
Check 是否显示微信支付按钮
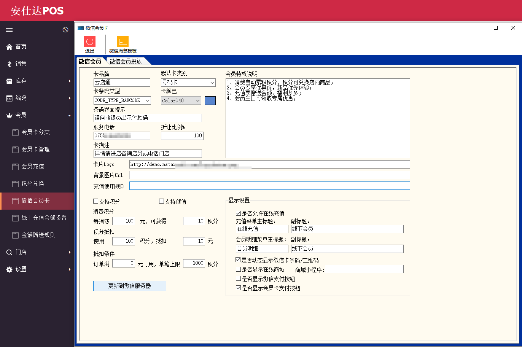238,279
